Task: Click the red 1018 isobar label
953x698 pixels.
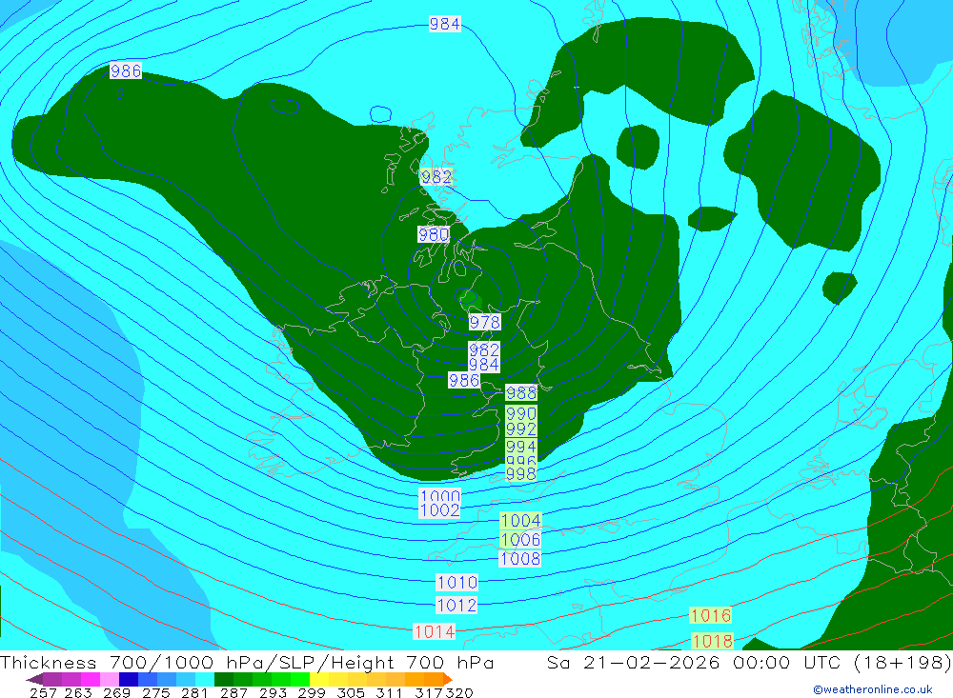Action: coord(712,641)
